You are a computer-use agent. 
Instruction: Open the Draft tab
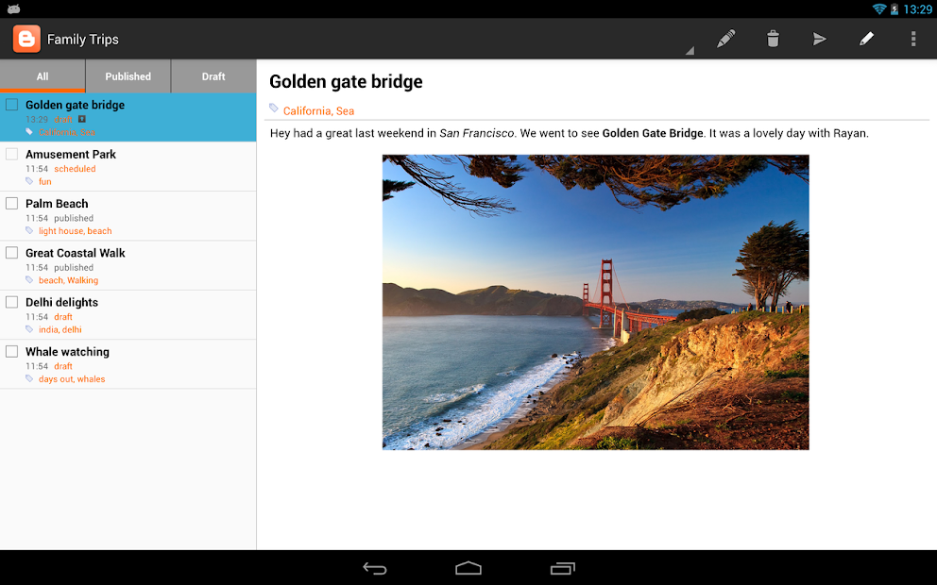[213, 76]
